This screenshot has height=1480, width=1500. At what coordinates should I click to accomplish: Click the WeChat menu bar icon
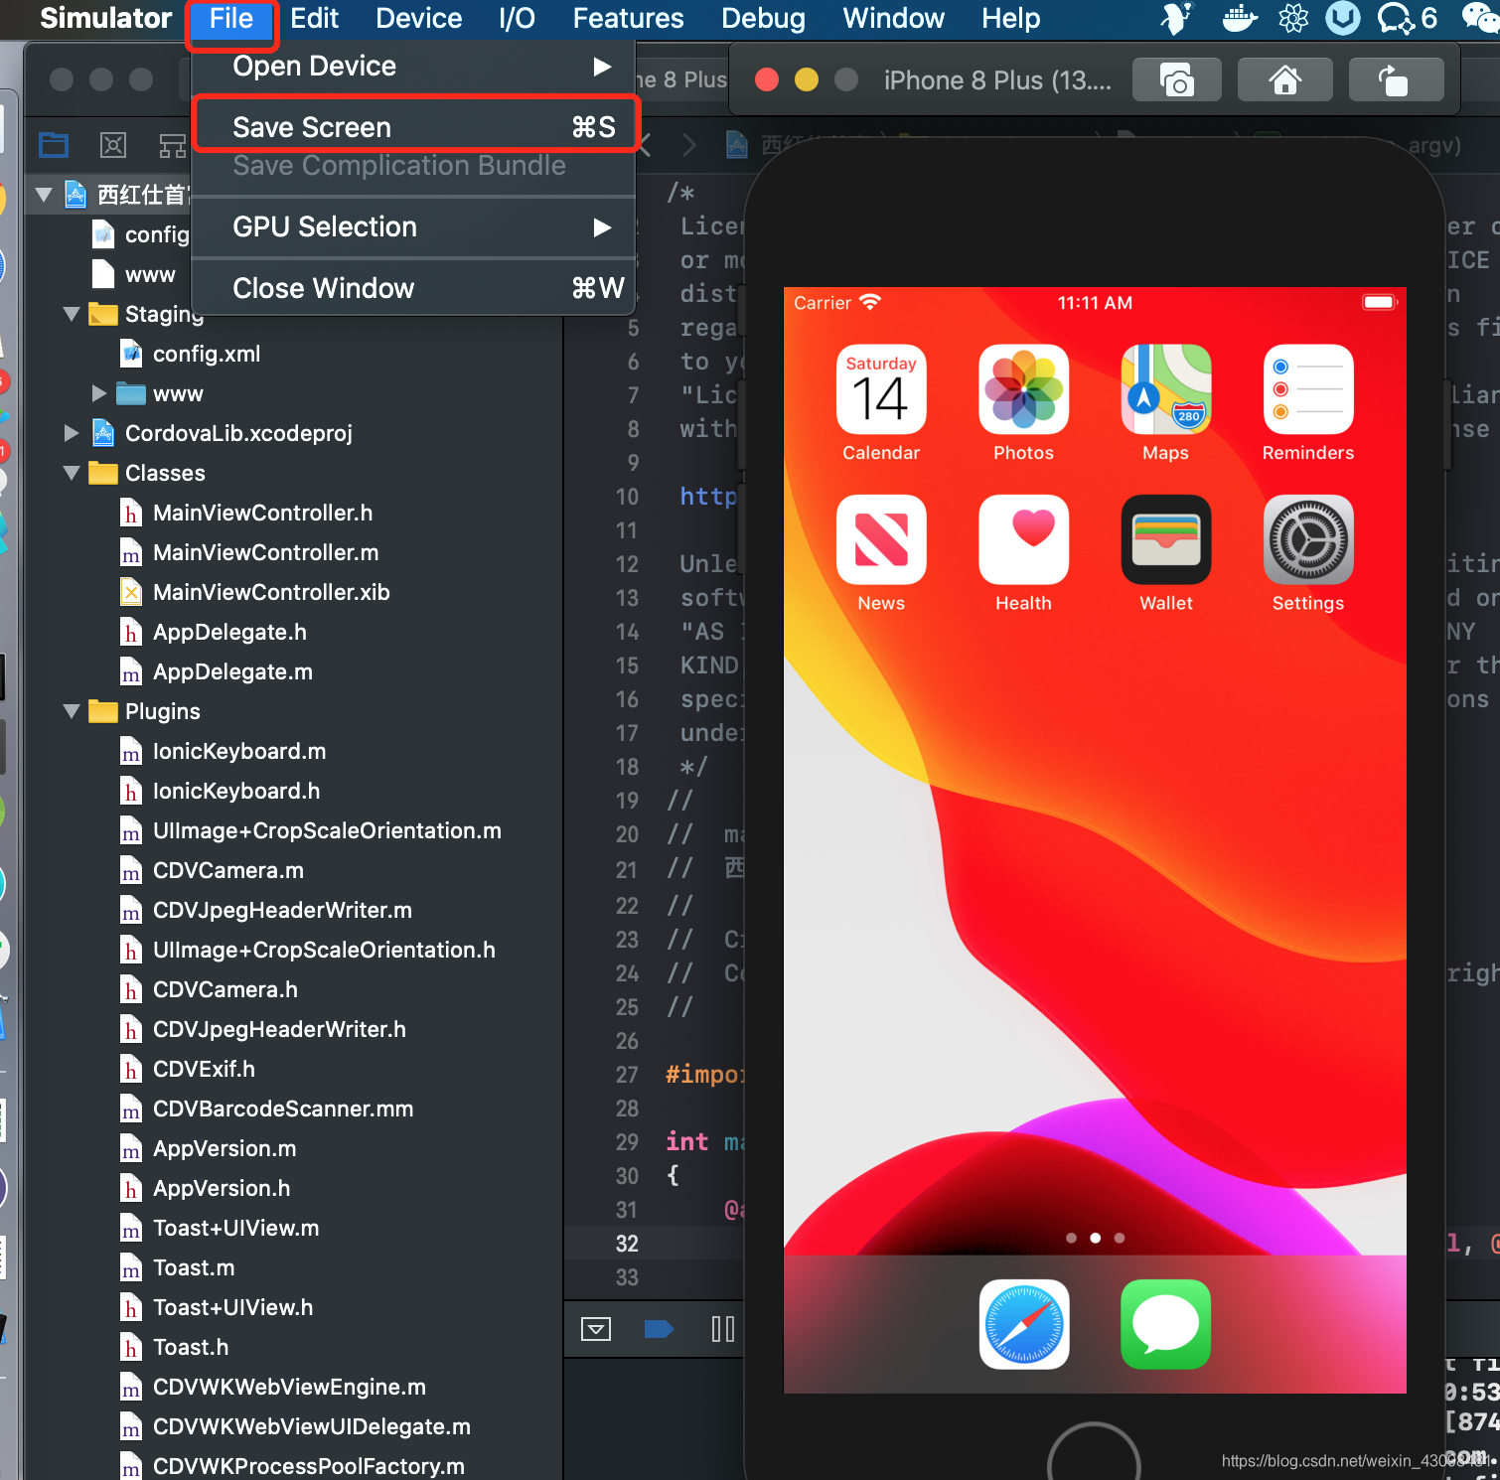point(1481,18)
